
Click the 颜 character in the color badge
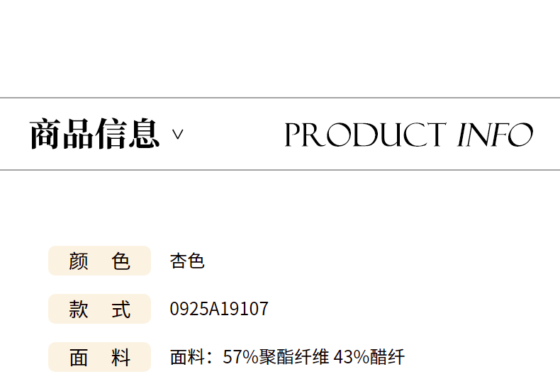[79, 261]
